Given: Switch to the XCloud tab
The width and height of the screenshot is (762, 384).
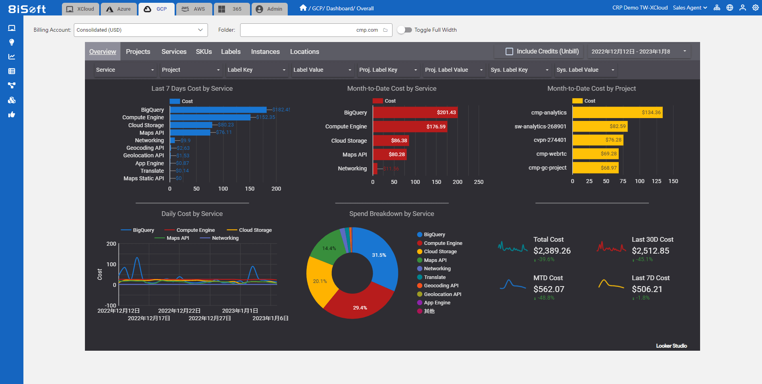Looking at the screenshot, I should [81, 9].
